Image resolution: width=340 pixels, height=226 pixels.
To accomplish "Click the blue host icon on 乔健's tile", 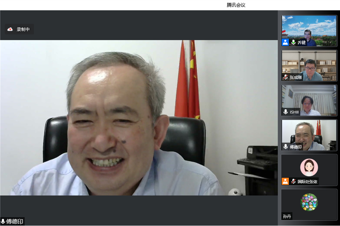I will click(285, 42).
